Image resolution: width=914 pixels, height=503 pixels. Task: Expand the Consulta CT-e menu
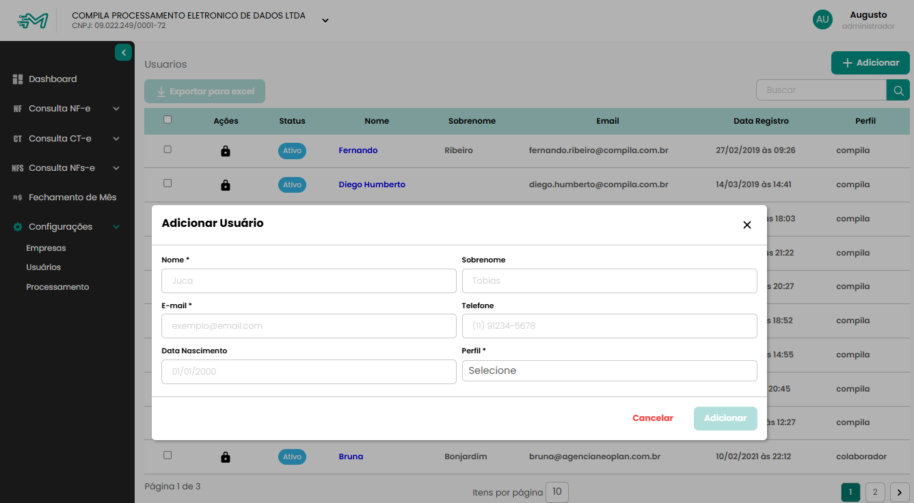116,139
